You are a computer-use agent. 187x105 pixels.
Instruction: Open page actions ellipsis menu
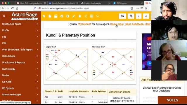138,8
